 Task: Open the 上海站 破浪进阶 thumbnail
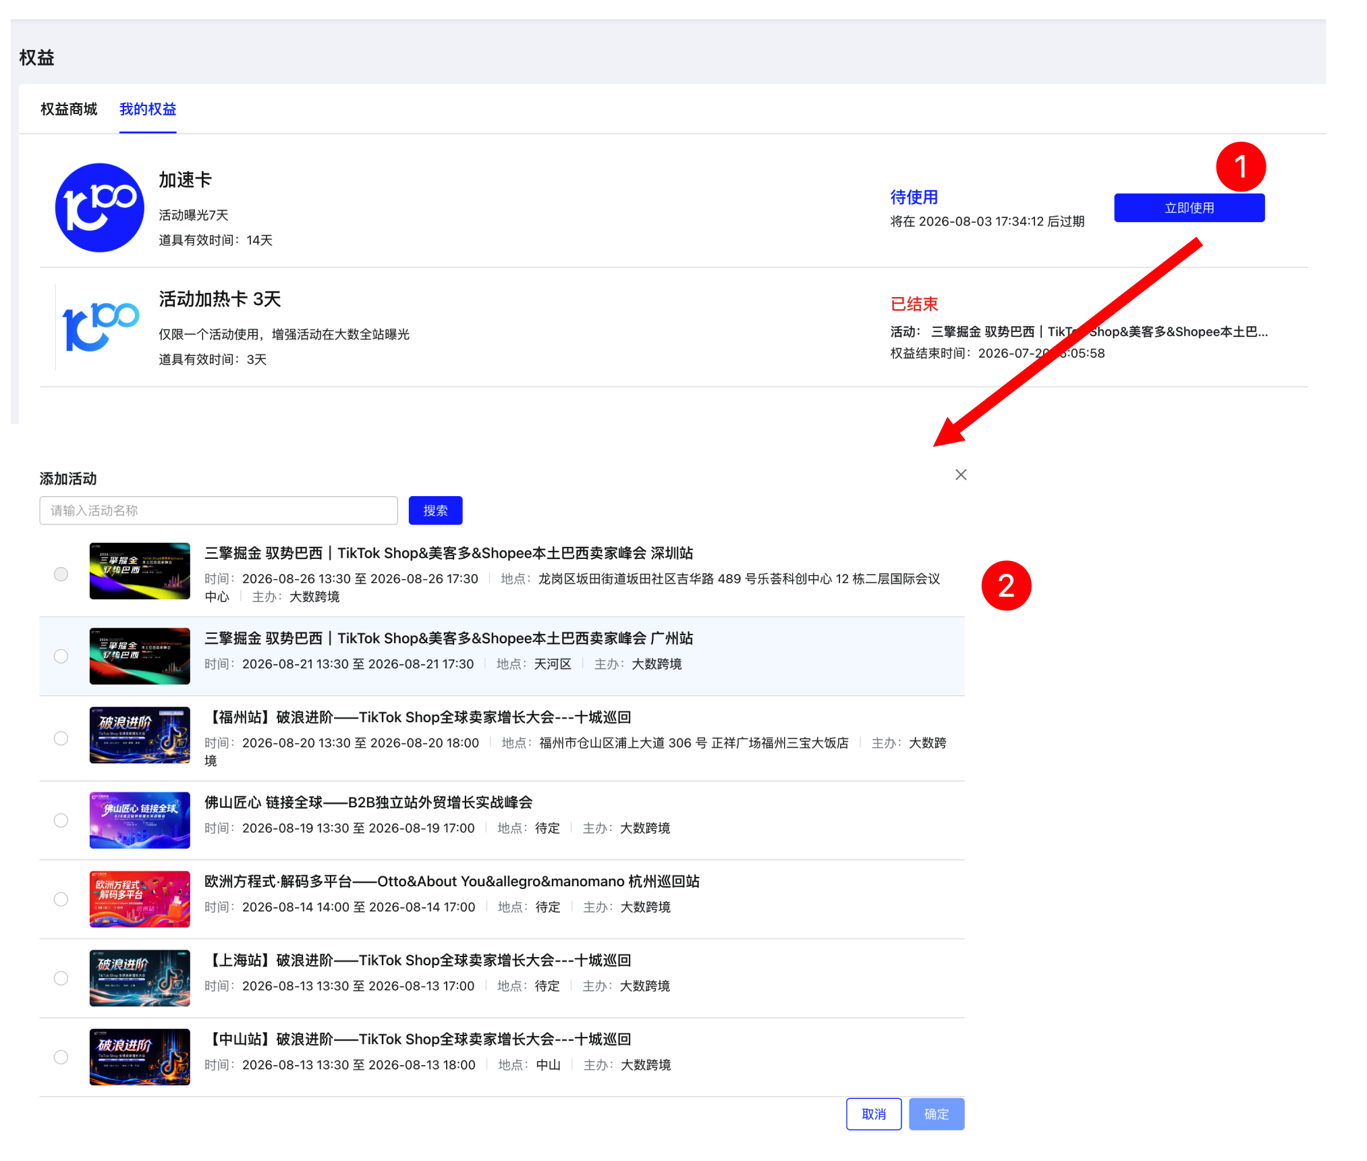140,978
